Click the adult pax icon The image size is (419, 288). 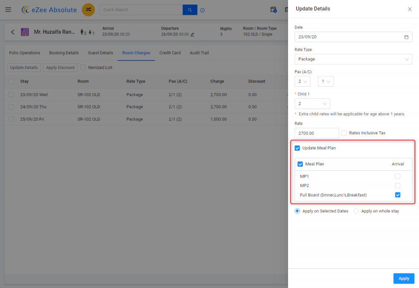[x=82, y=32]
